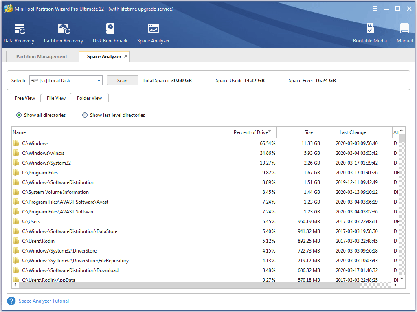Image resolution: width=417 pixels, height=312 pixels.
Task: Launch Partition Recovery
Action: [x=63, y=33]
